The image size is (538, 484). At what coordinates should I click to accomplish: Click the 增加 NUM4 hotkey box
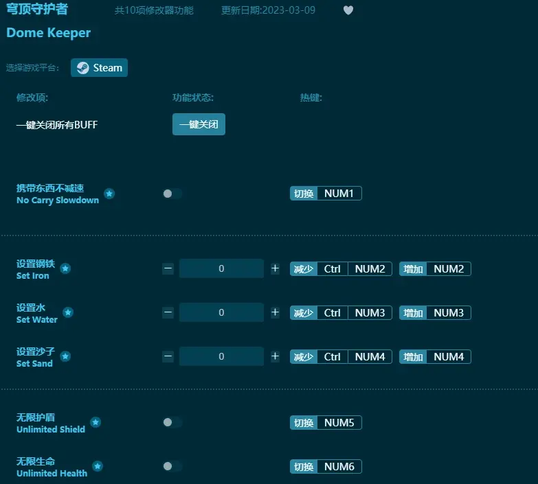pos(435,357)
